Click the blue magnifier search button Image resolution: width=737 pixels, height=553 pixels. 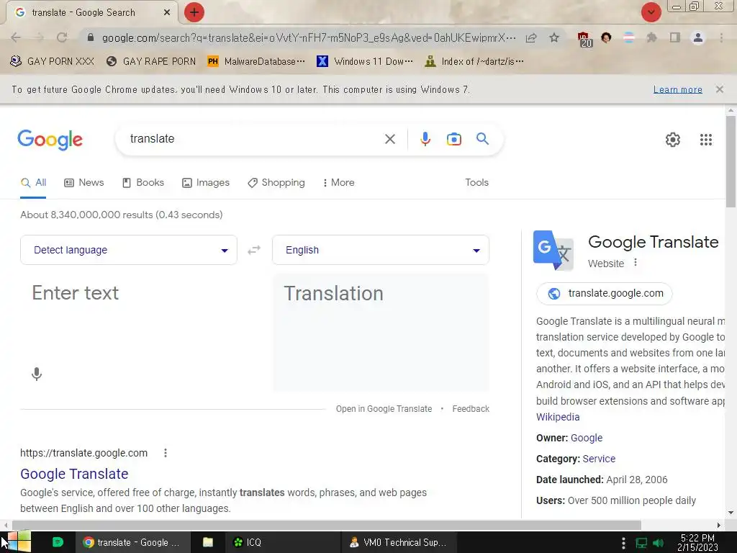click(482, 139)
